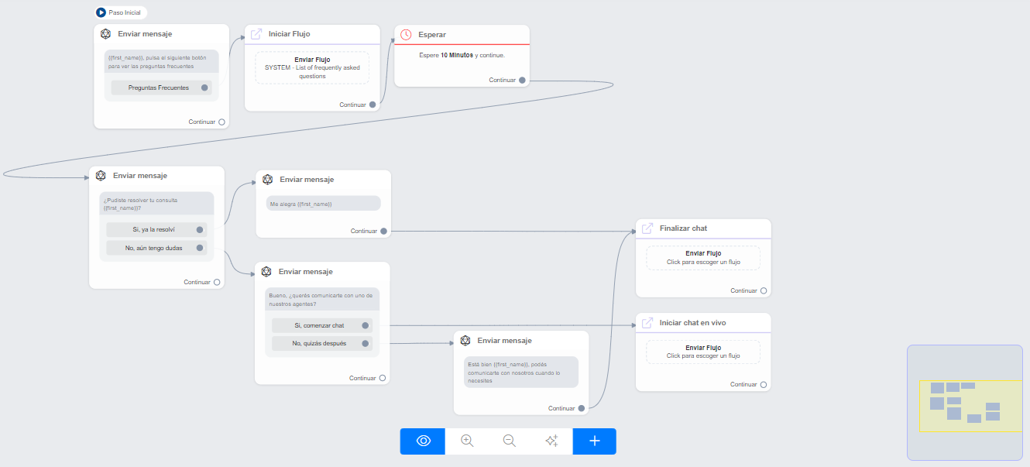Viewport: 1030px width, 467px height.
Task: Select the 'Sí, ya la resolví' option
Action: [154, 230]
